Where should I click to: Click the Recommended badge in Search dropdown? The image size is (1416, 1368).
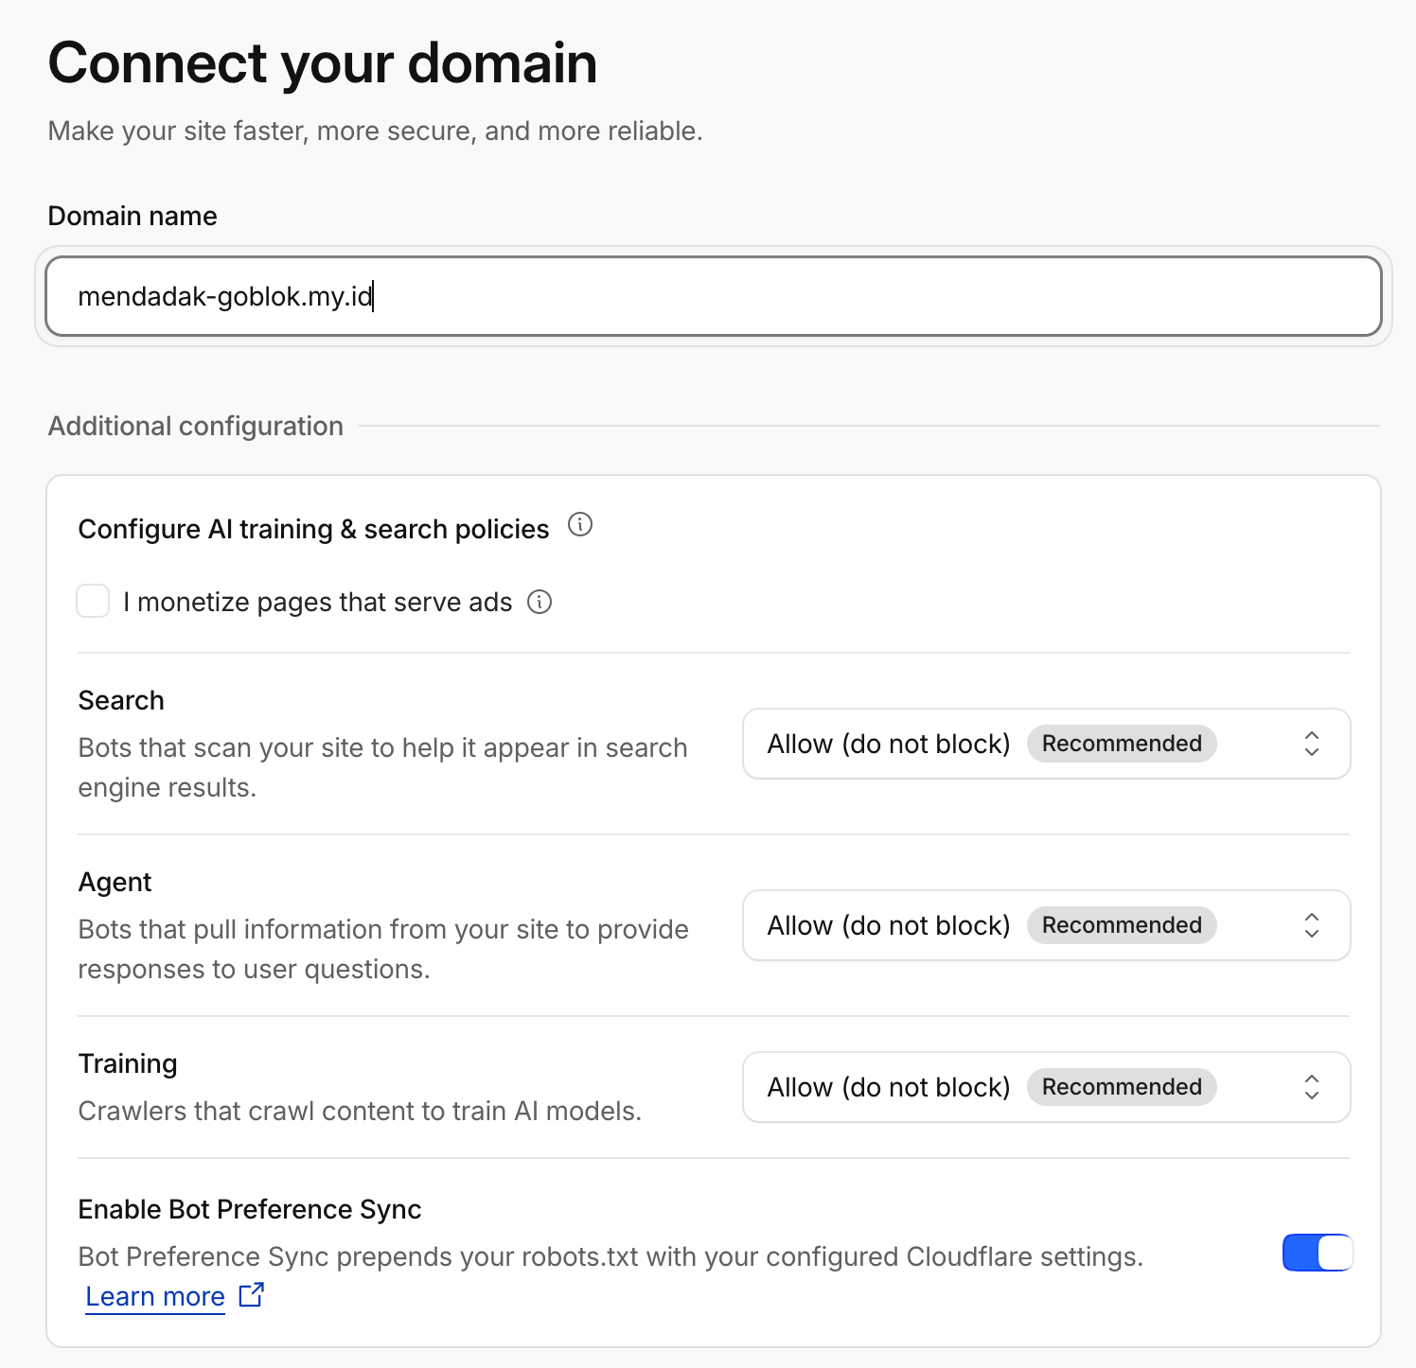tap(1122, 744)
